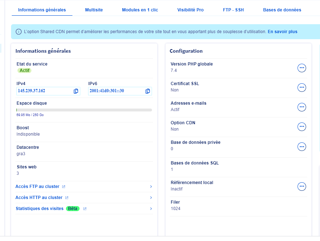Click the Option CDN ellipsis button
The width and height of the screenshot is (320, 241).
tap(302, 127)
